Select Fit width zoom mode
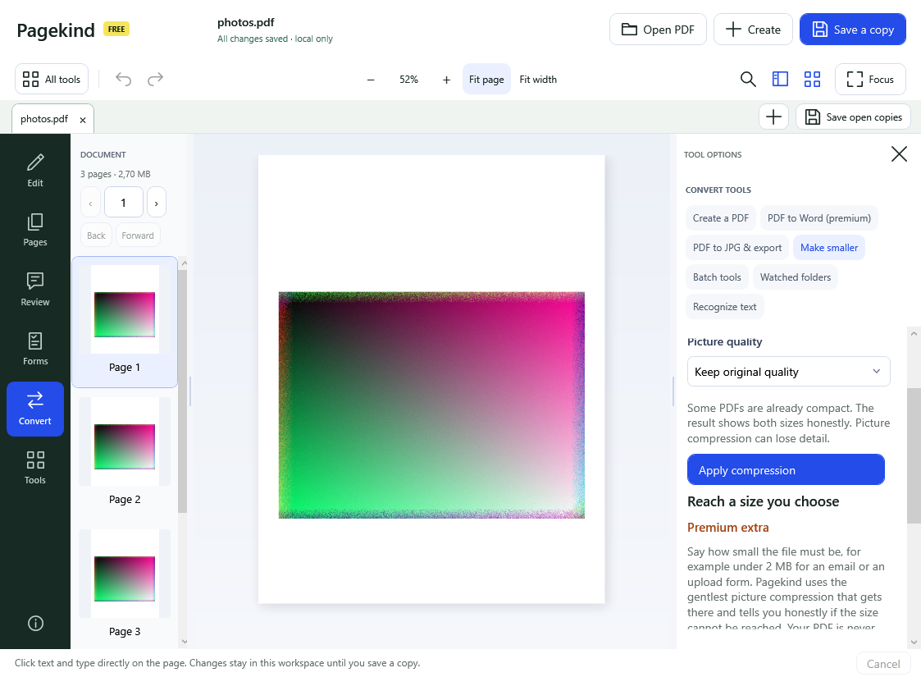The image size is (921, 677). (538, 80)
